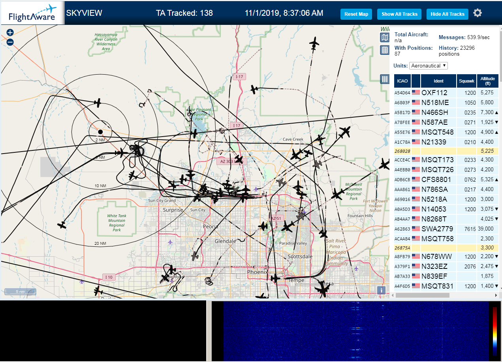Click the grid overlay icon
This screenshot has height=362, width=502.
coord(385,50)
